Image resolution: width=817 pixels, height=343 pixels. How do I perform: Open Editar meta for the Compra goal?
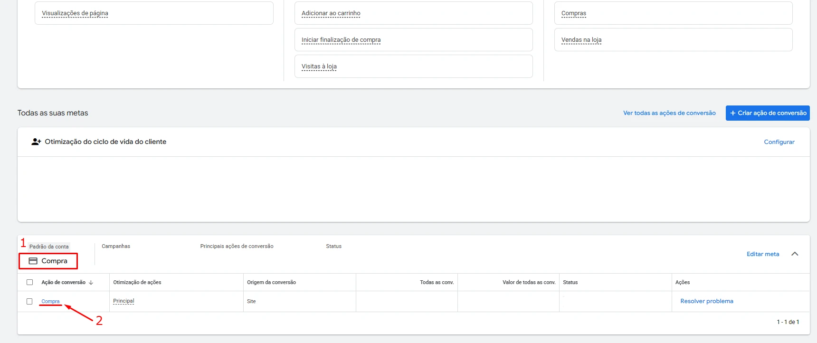click(763, 254)
